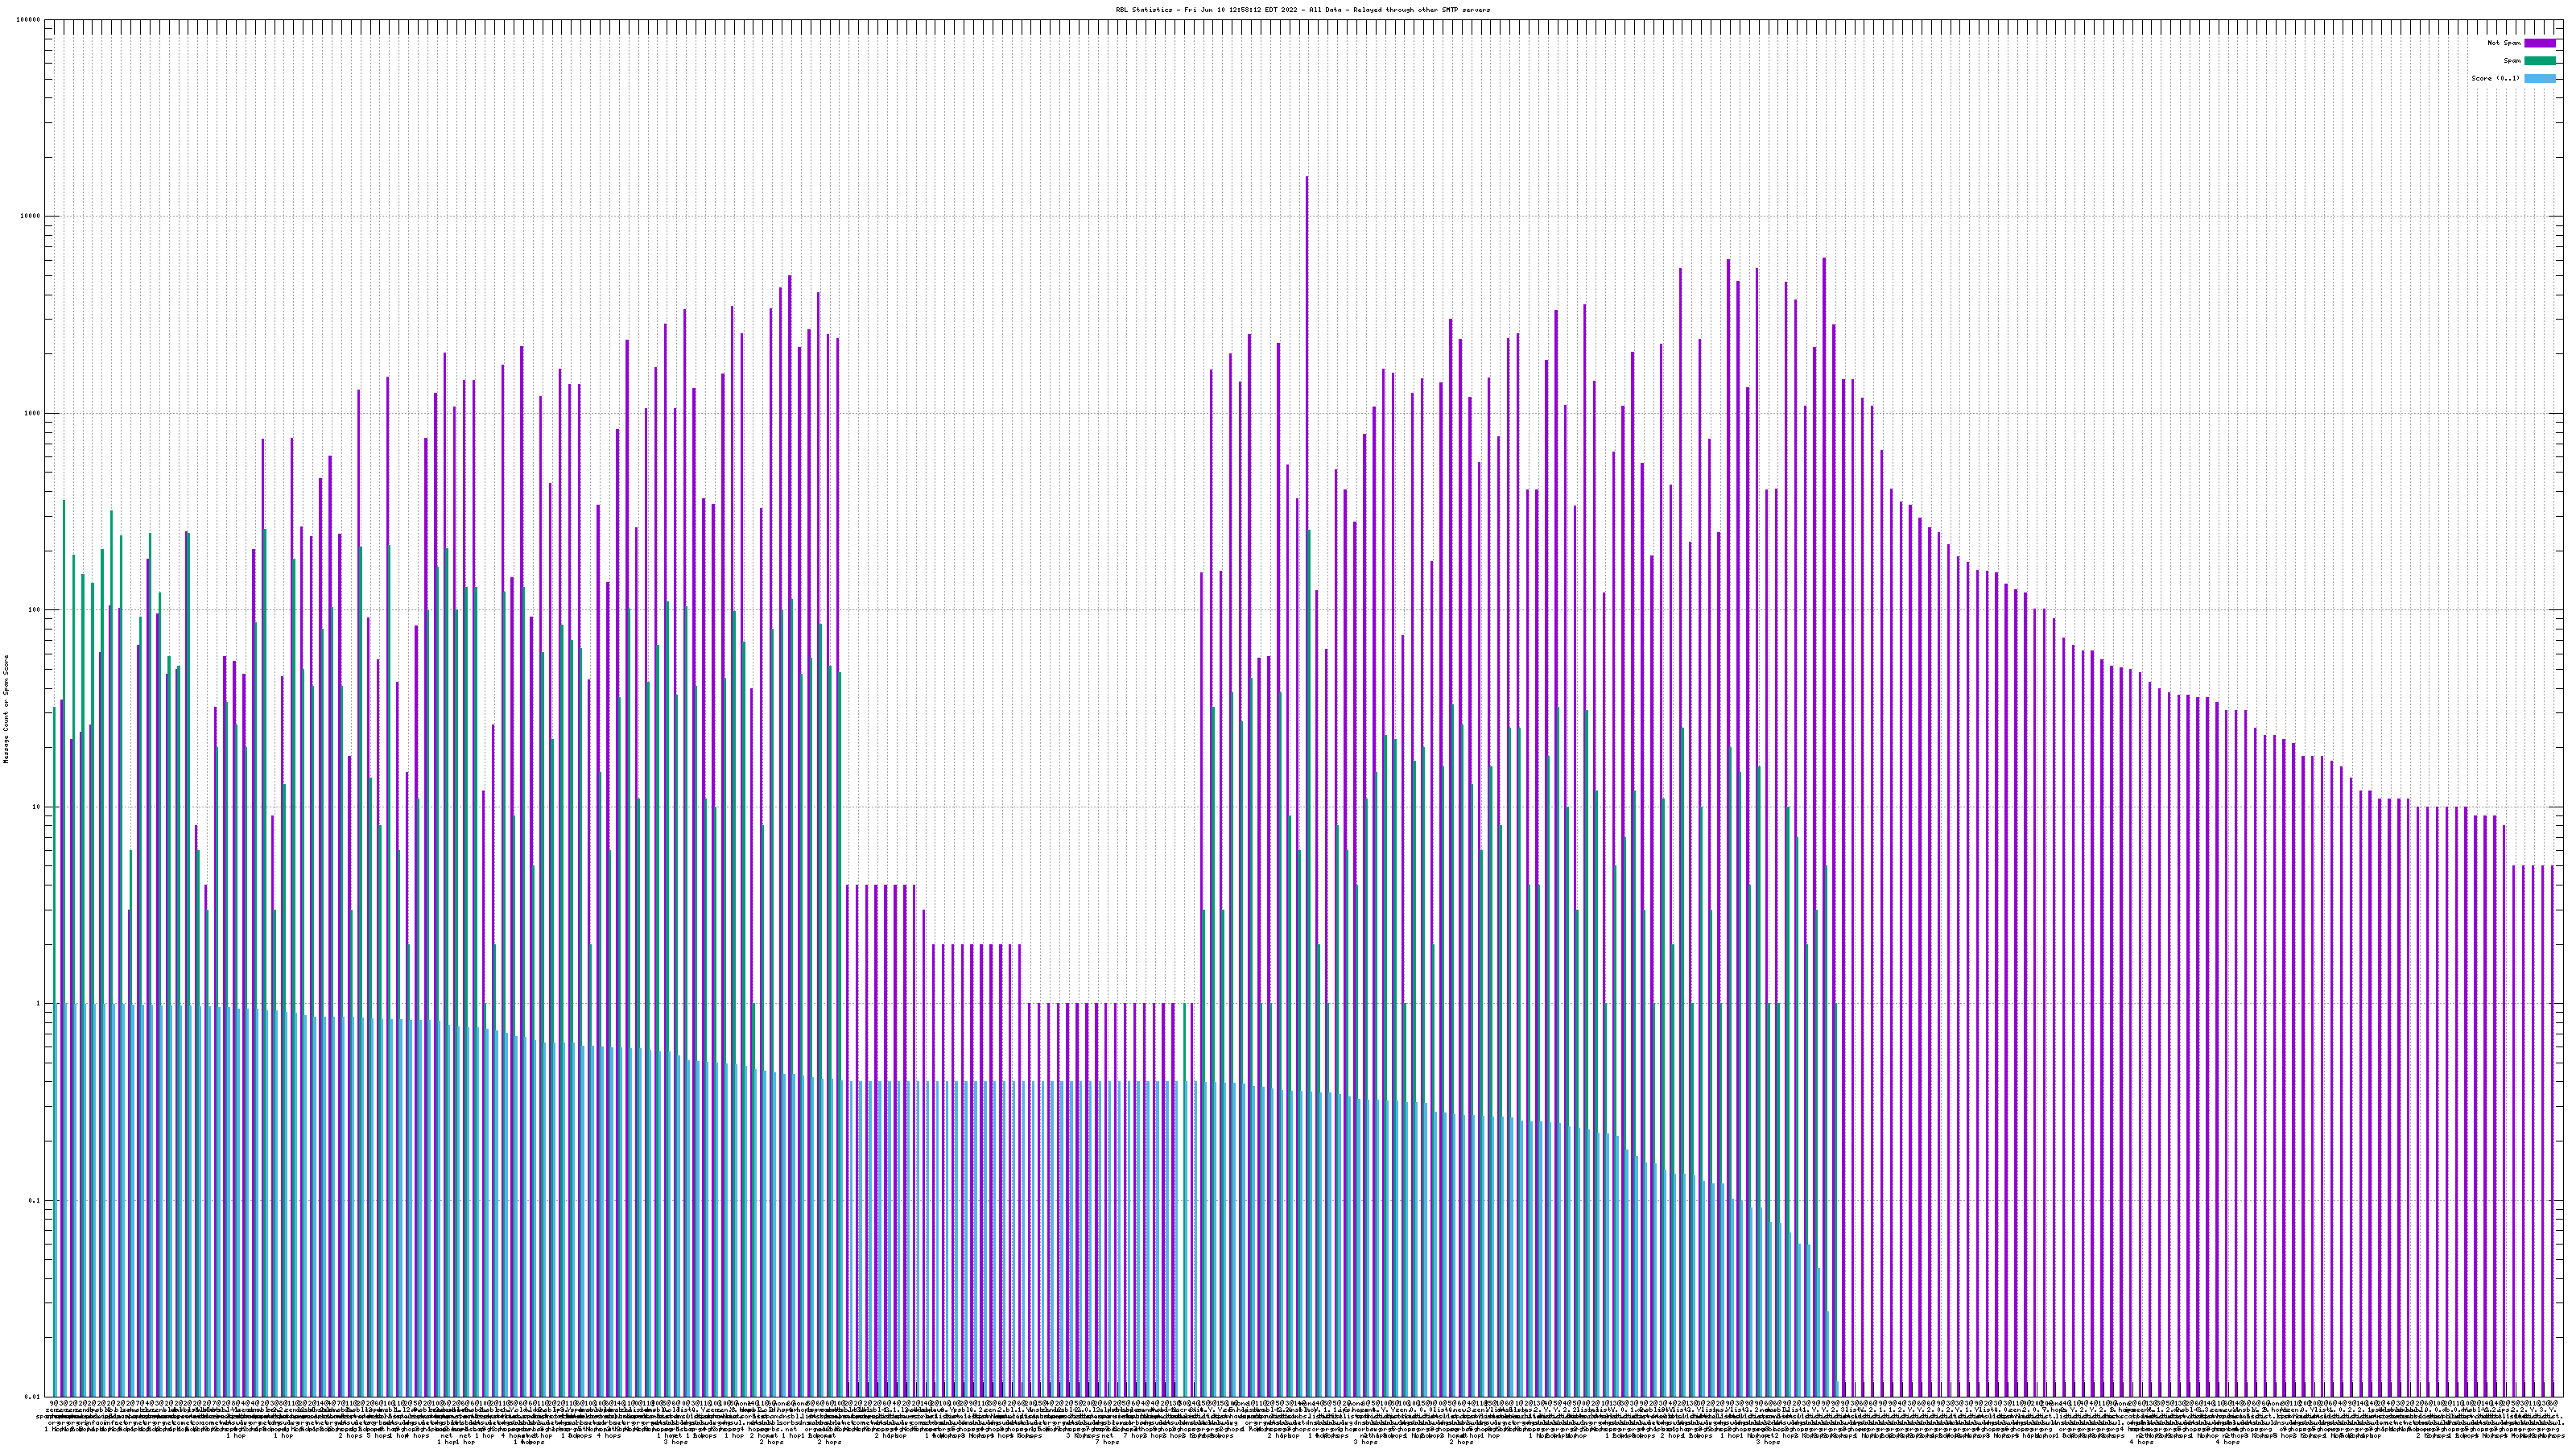Select the 'Score (0..1)' legend label
The image size is (2576, 1449).
coord(2495,78)
